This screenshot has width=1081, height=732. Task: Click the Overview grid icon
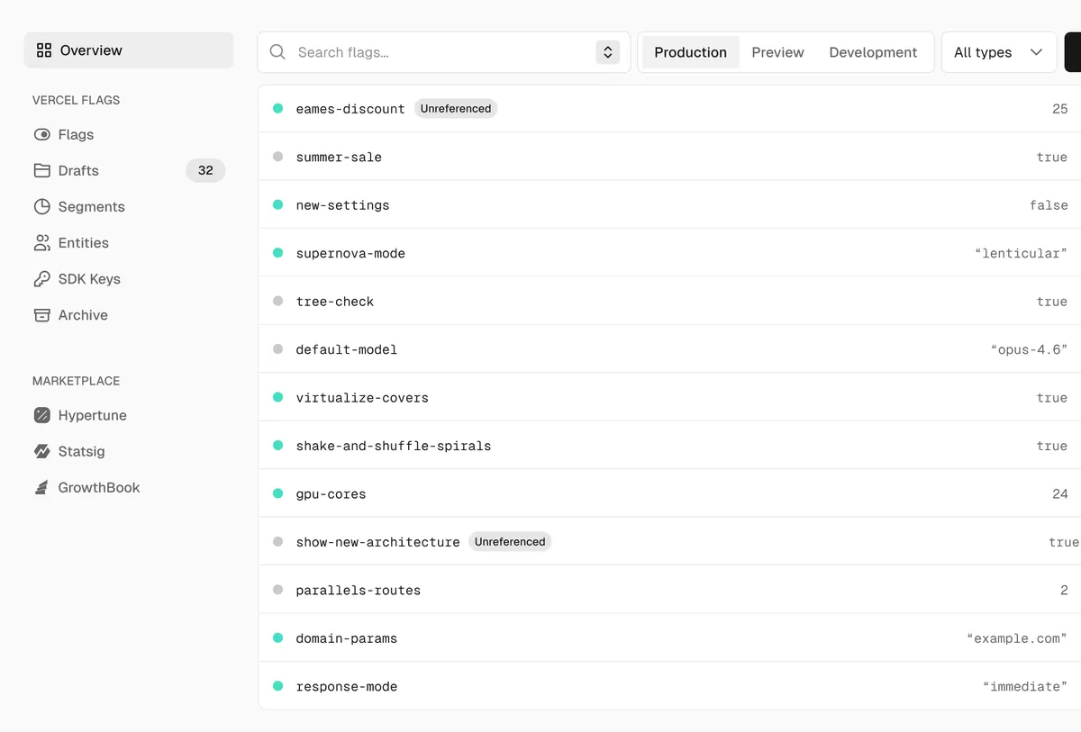43,50
